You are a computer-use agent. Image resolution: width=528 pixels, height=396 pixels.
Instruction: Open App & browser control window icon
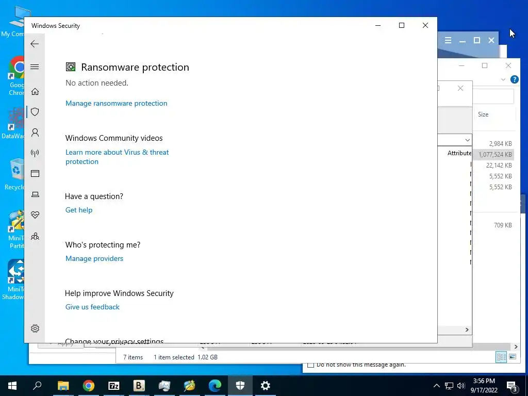(35, 173)
